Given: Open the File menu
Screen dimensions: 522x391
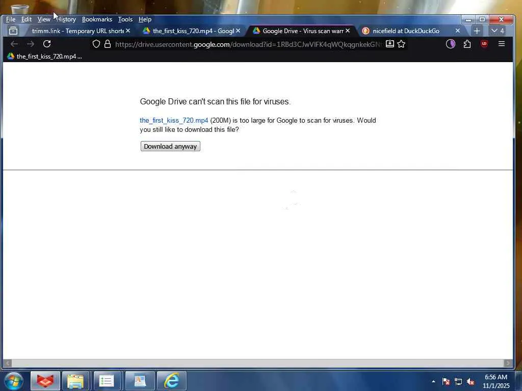Looking at the screenshot, I should [11, 19].
